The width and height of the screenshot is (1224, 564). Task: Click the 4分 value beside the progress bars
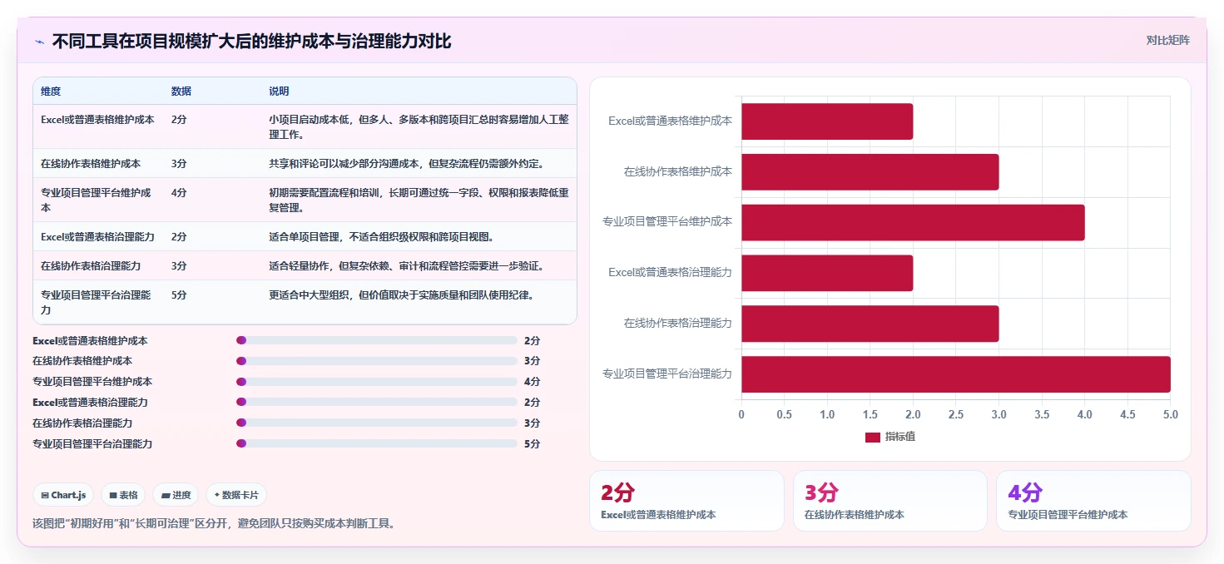tap(533, 382)
